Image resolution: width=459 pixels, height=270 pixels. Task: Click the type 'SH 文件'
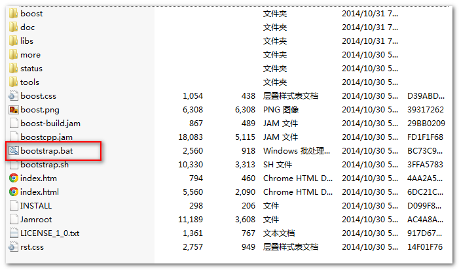point(278,165)
